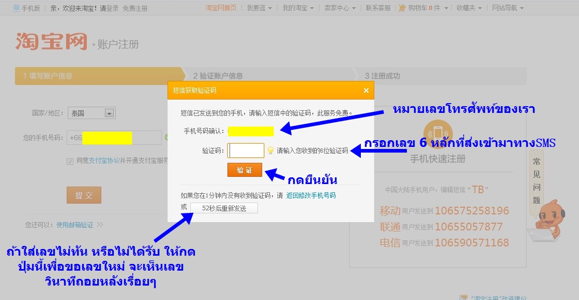
Task: Open 淘宝网首页 from the top navigation
Action: pyautogui.click(x=221, y=8)
